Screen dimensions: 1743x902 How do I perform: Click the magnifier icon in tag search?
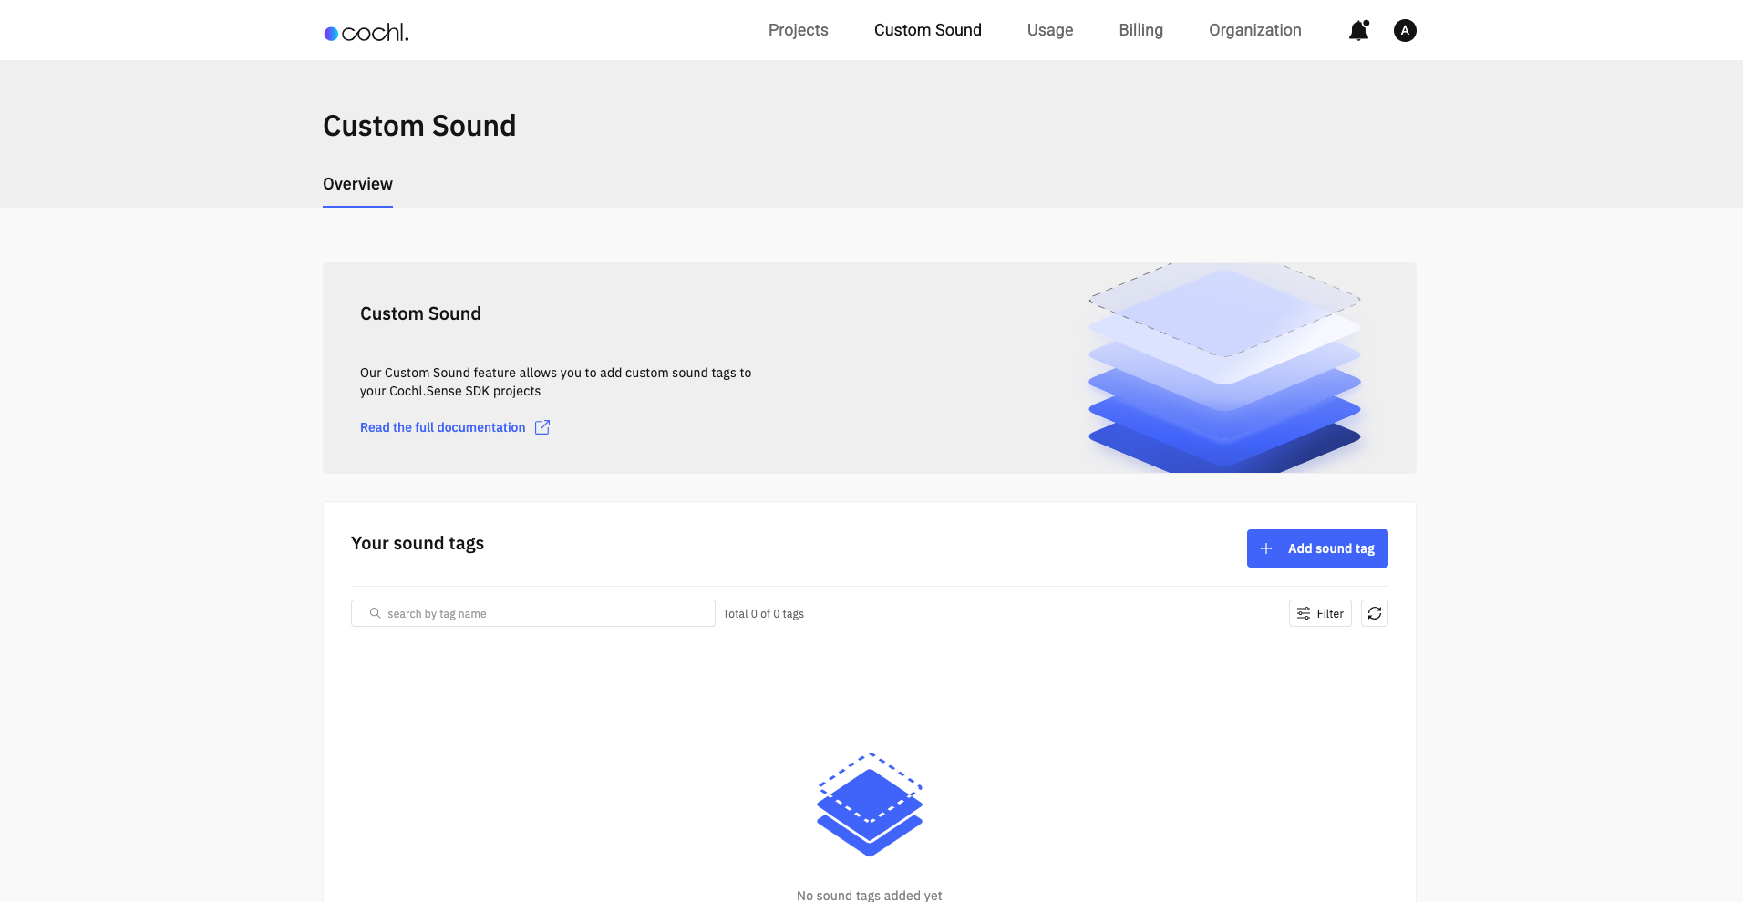[375, 613]
